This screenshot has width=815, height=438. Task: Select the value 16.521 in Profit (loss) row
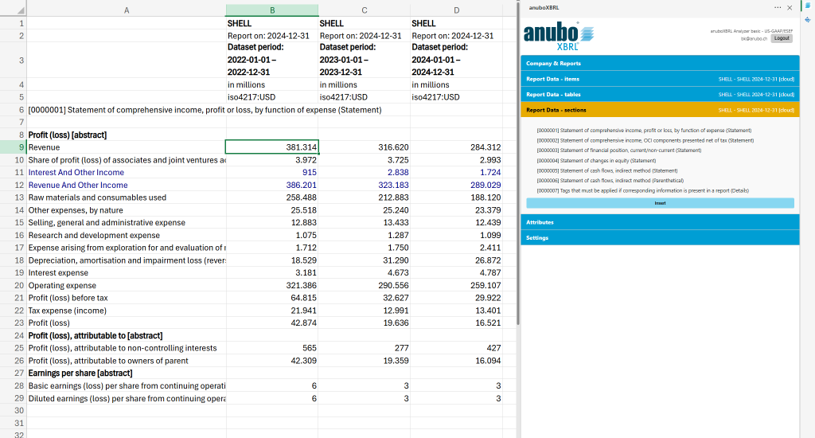tap(456, 323)
